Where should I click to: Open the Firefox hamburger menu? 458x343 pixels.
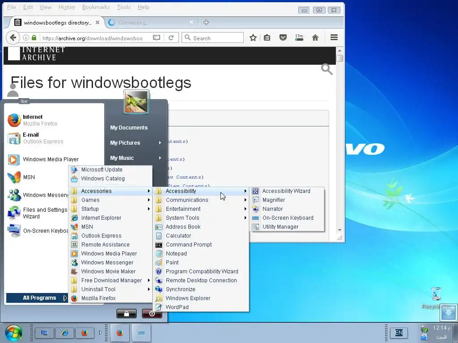coord(334,38)
